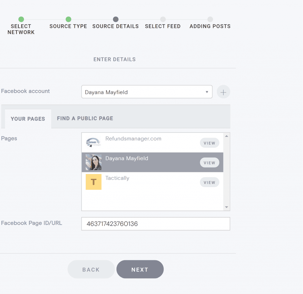Viewport: 303px width, 294px height.
Task: Click the yellow Tactically page icon
Action: [x=94, y=182]
